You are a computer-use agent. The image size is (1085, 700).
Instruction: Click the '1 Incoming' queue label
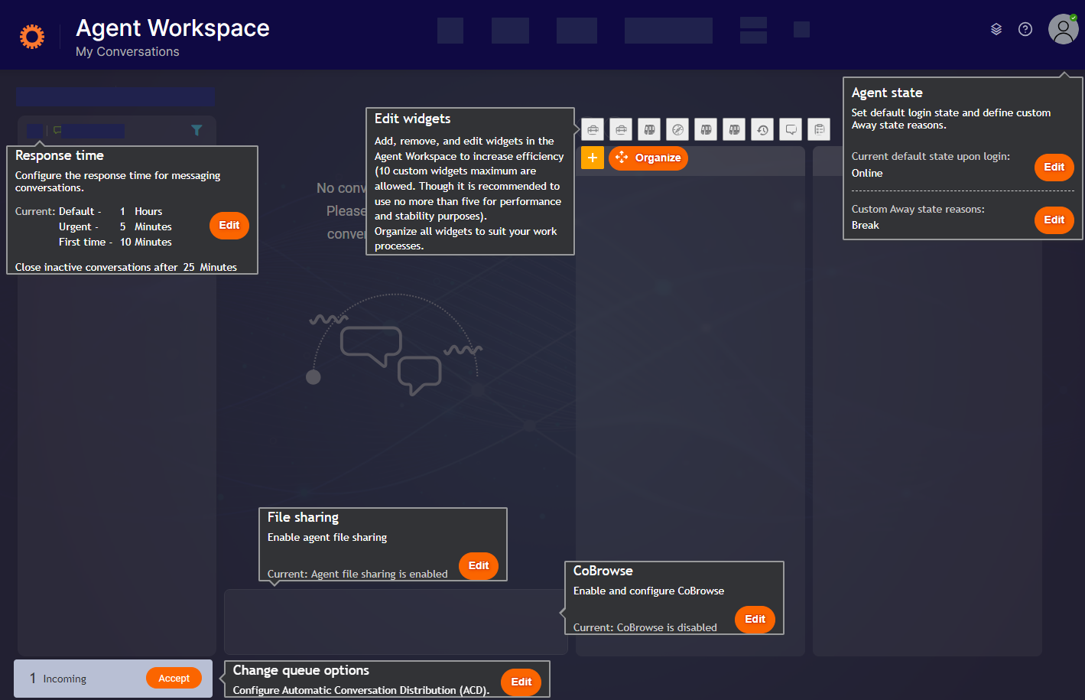point(58,679)
